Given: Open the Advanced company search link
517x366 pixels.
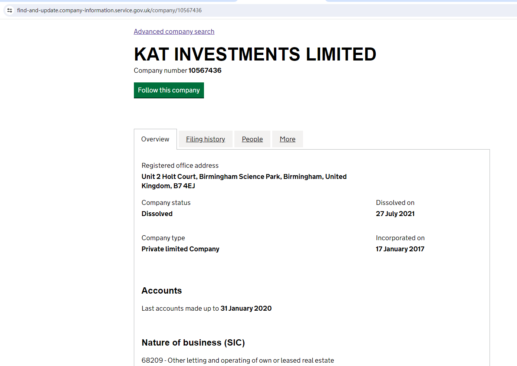Looking at the screenshot, I should click(x=174, y=32).
